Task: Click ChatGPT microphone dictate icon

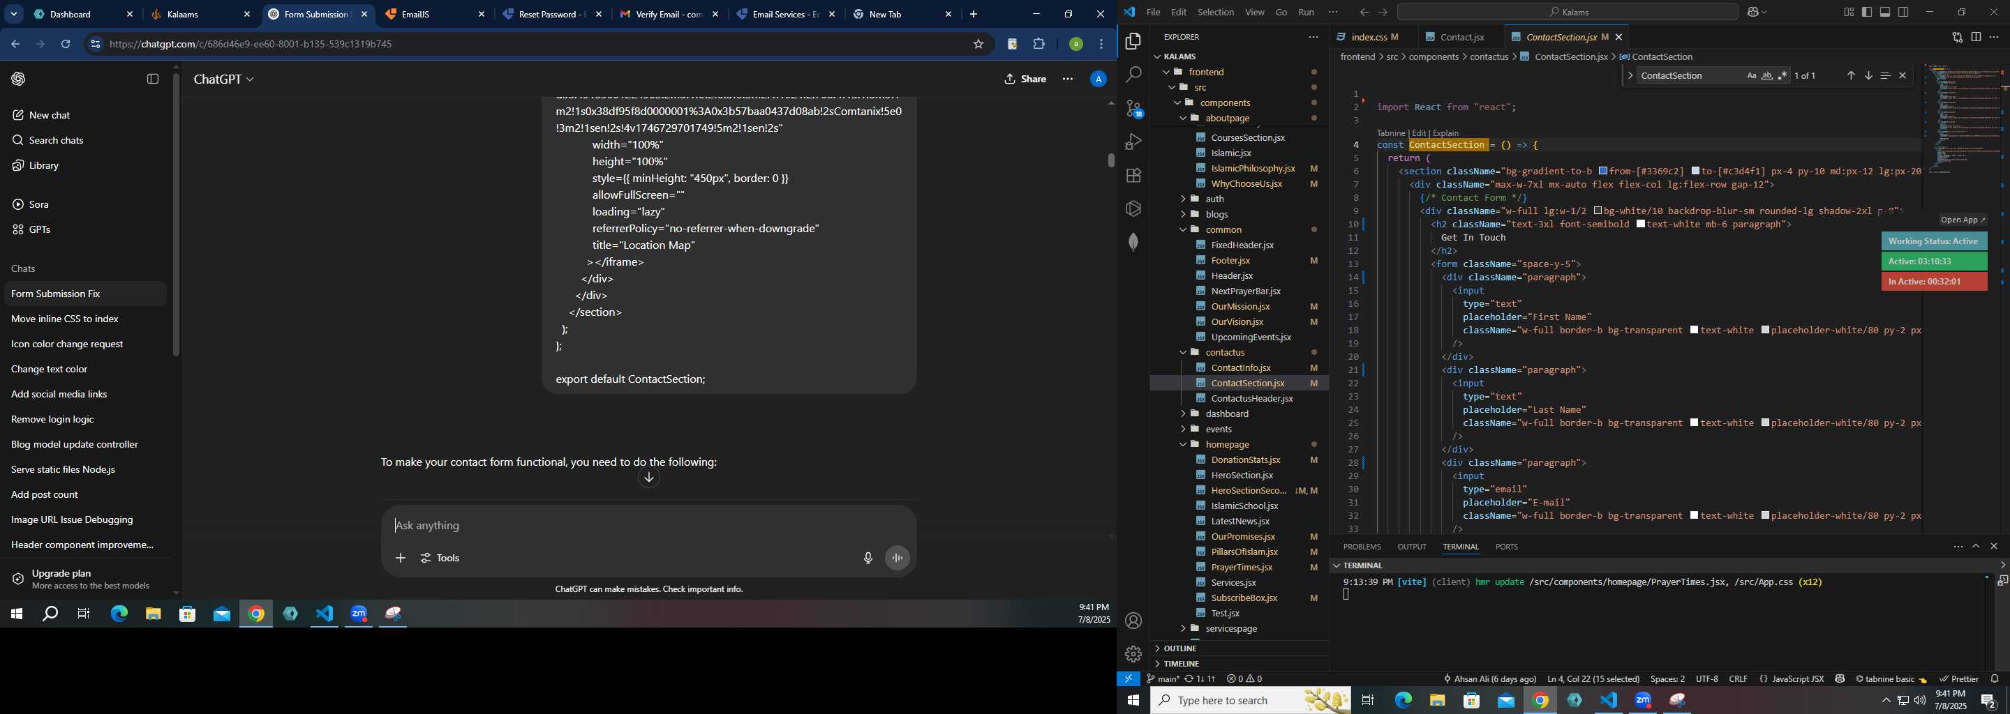Action: [x=868, y=558]
